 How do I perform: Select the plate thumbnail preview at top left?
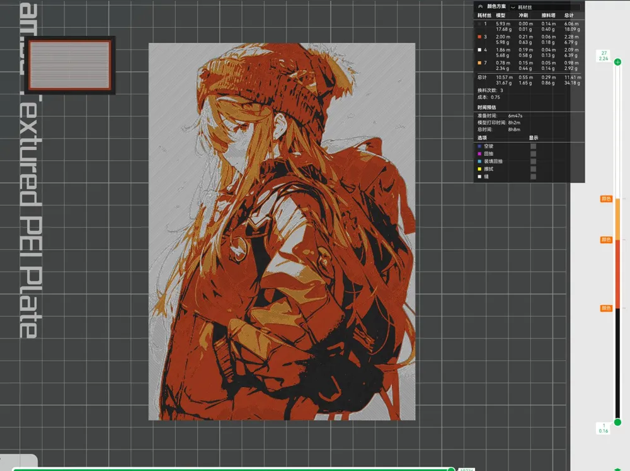[70, 65]
